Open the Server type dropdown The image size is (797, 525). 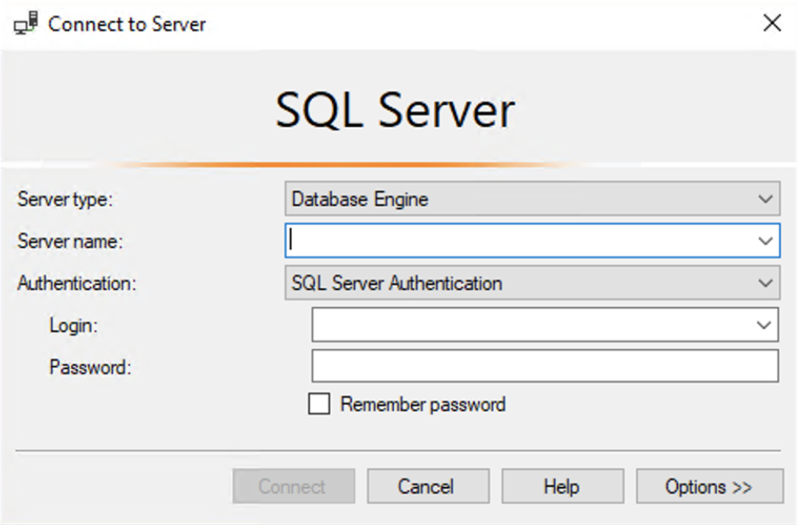tap(532, 199)
